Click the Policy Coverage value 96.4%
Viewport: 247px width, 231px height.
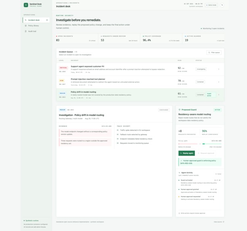[147, 40]
